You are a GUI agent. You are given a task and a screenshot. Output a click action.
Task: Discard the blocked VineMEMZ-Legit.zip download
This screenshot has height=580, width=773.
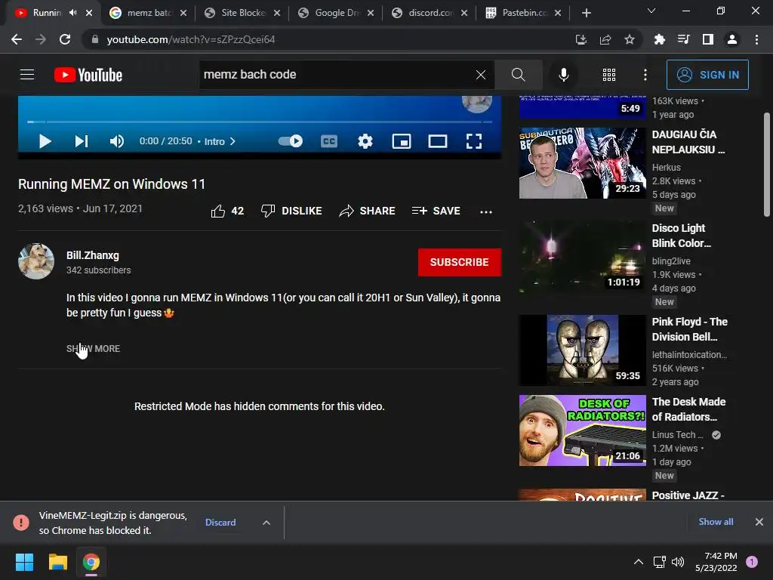pos(220,523)
